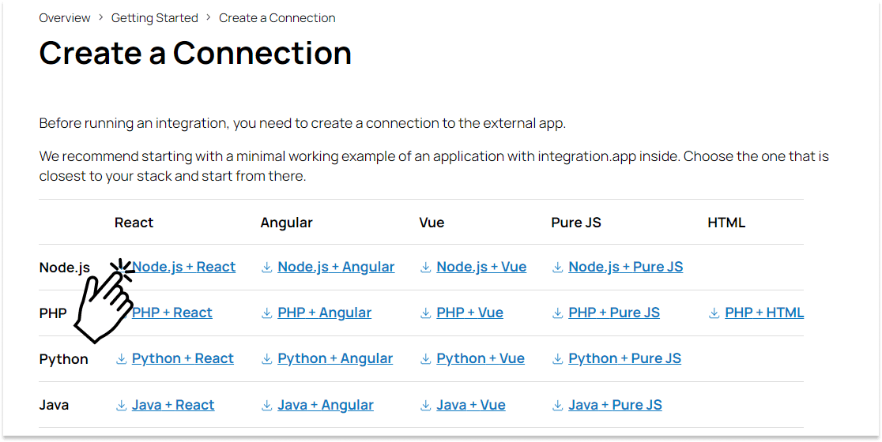This screenshot has width=882, height=442.
Task: Click download icon beside Python + Vue
Action: [x=426, y=359]
